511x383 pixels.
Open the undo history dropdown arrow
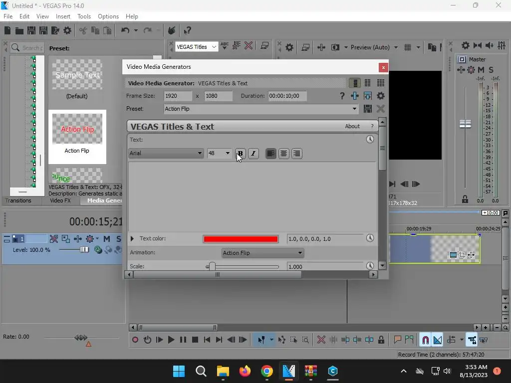click(136, 30)
